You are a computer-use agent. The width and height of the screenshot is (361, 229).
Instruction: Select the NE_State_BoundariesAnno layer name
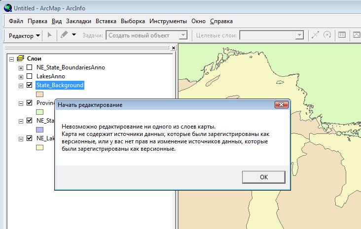tap(71, 67)
